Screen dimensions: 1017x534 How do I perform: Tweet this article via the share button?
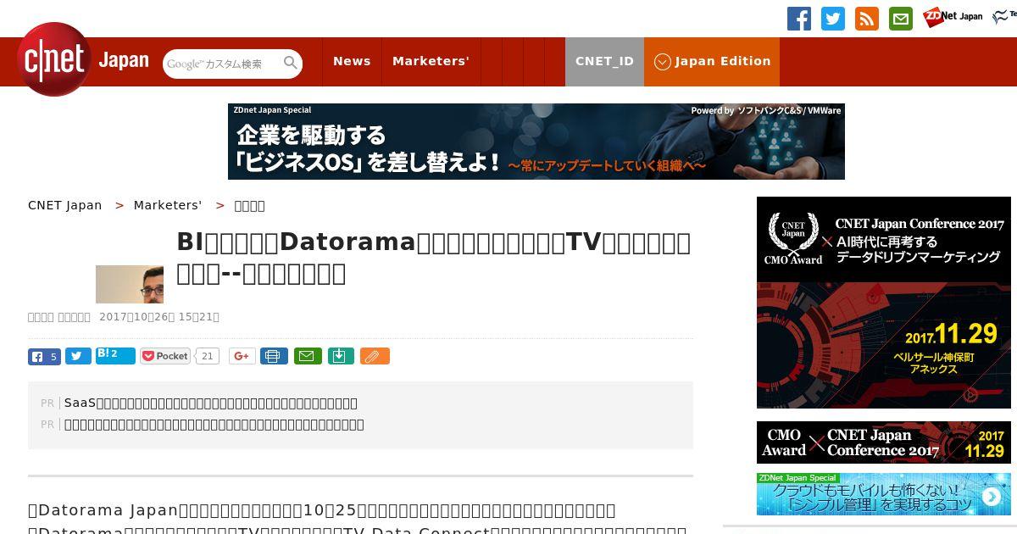(x=78, y=357)
